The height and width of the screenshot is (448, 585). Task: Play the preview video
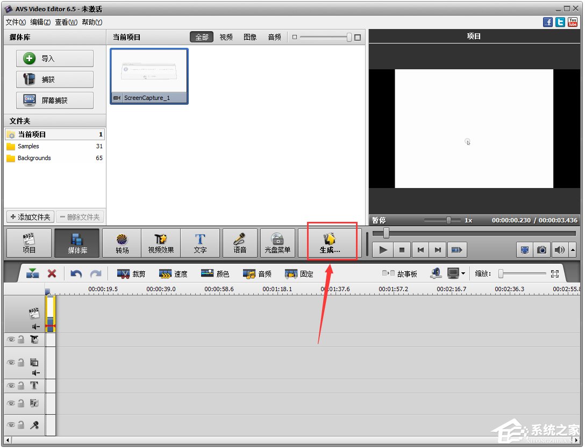tap(382, 250)
